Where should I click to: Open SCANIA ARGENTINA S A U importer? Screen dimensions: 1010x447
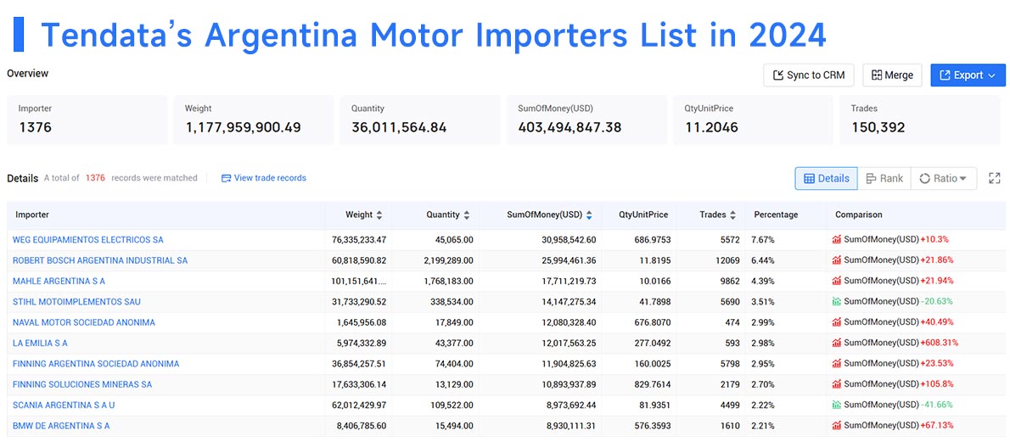tap(64, 405)
